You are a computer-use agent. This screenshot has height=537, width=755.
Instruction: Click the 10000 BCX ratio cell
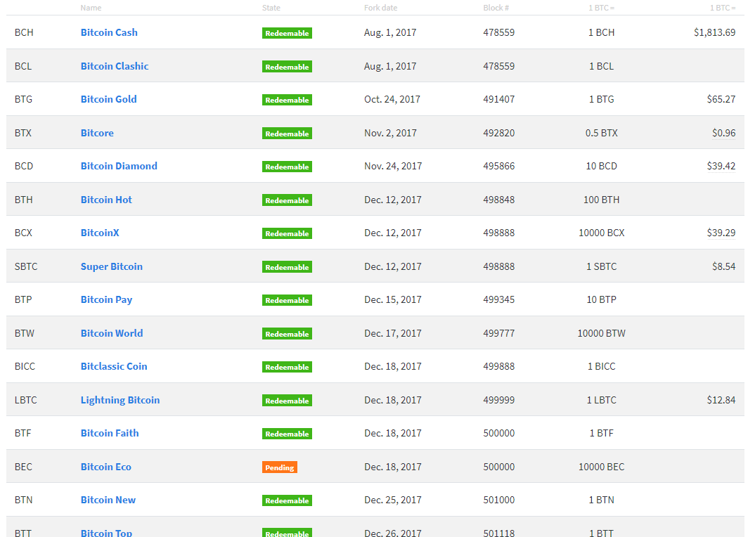click(602, 233)
